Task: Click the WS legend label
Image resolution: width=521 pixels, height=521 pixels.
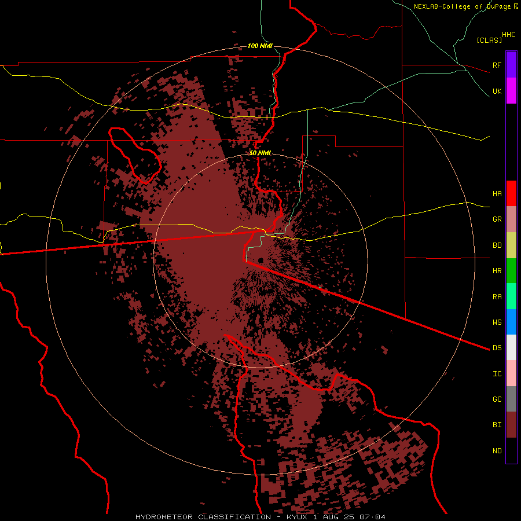Action: [497, 322]
